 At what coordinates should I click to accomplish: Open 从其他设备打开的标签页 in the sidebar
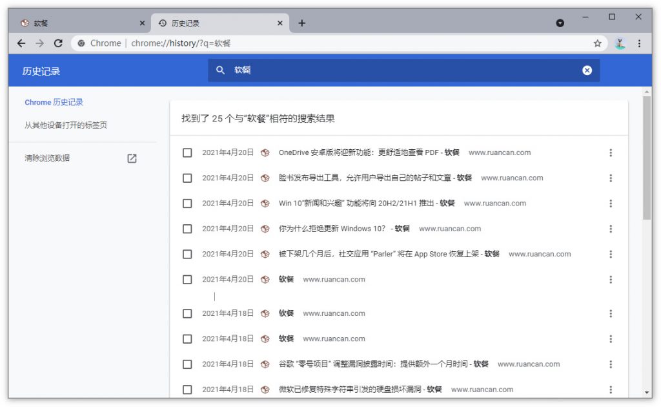click(66, 125)
